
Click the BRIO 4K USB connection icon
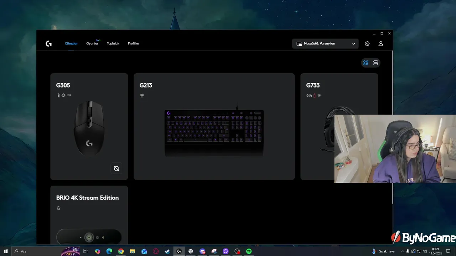pos(59,208)
